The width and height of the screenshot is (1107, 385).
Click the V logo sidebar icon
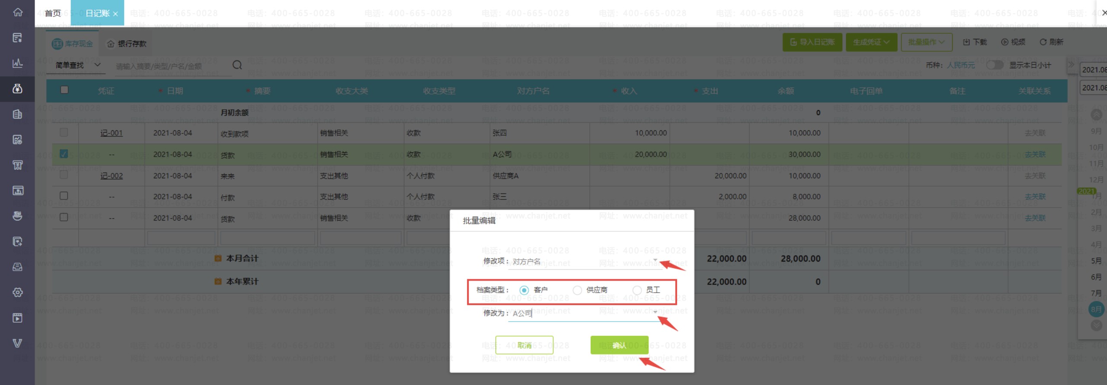(18, 343)
